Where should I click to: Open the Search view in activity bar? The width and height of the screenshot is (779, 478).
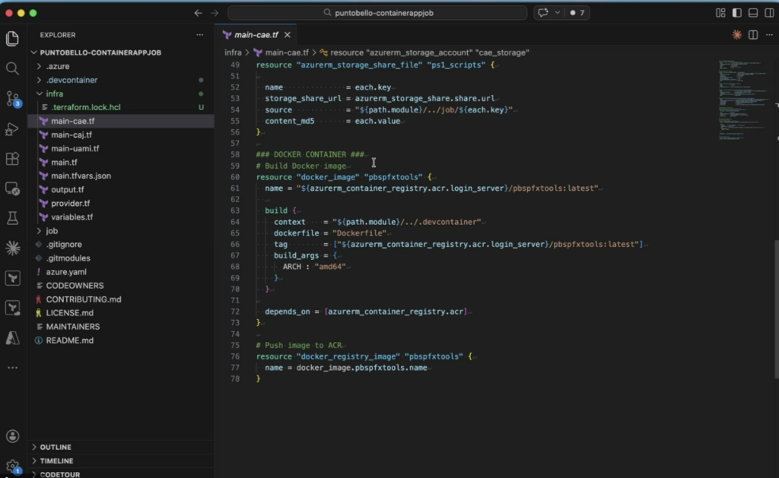(12, 68)
